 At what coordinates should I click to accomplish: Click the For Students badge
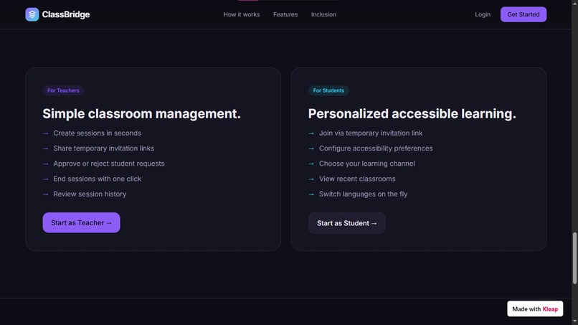pyautogui.click(x=328, y=90)
